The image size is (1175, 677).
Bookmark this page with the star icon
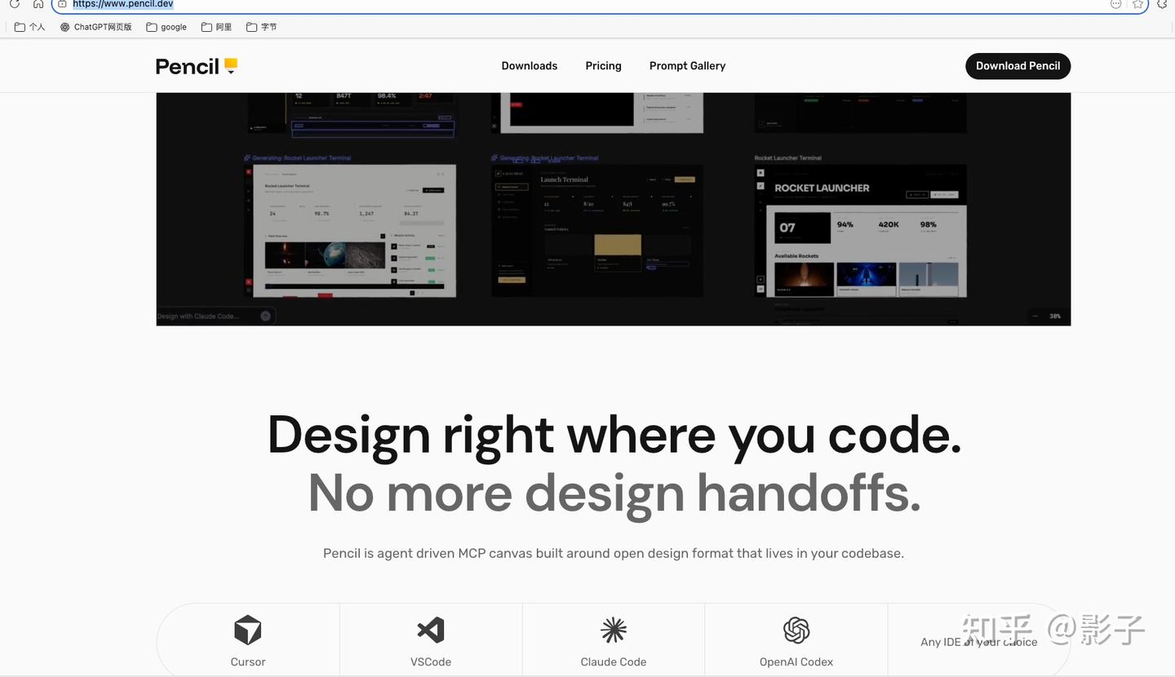click(1137, 4)
